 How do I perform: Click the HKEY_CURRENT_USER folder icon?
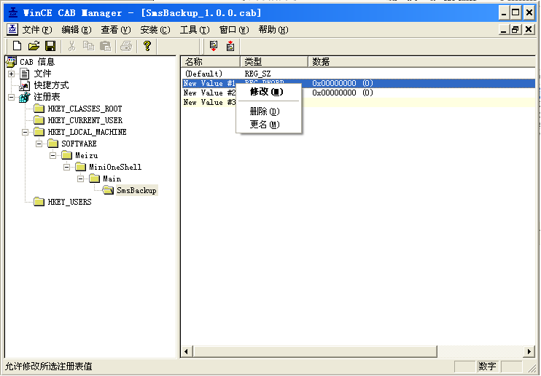tap(39, 120)
